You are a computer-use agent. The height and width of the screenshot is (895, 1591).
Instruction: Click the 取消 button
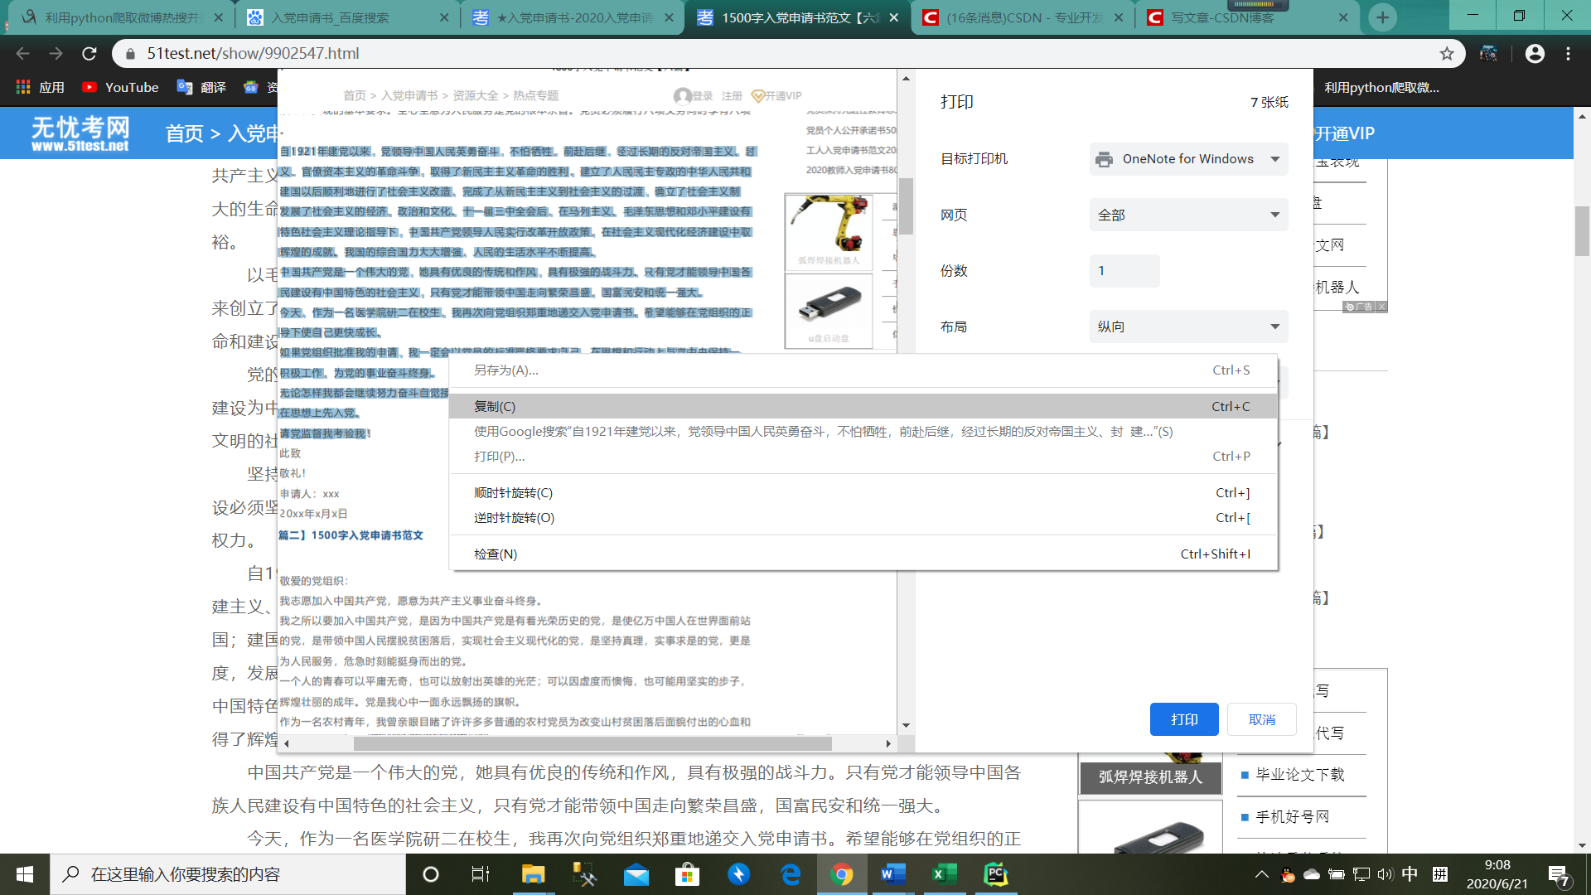click(x=1261, y=719)
